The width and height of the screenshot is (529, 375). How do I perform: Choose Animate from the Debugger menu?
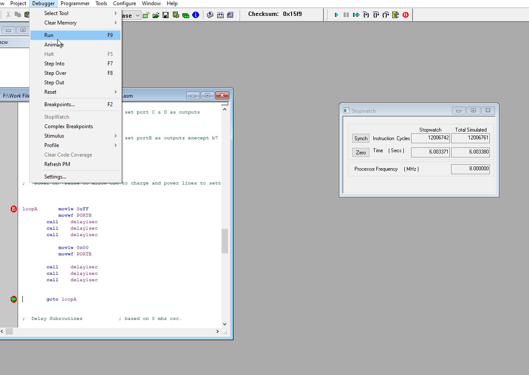tap(76, 45)
